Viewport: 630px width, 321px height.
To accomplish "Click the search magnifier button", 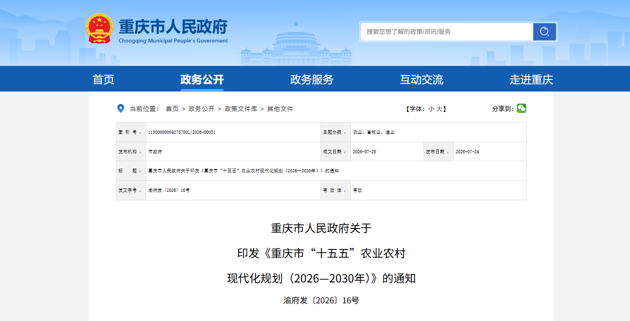I will (x=544, y=32).
